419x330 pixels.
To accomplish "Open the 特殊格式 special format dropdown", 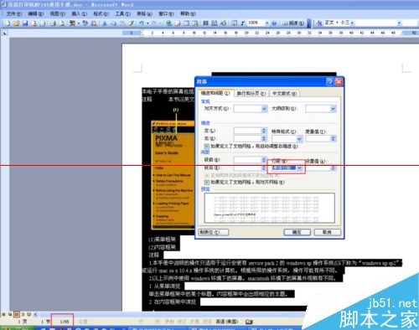I will [299, 138].
